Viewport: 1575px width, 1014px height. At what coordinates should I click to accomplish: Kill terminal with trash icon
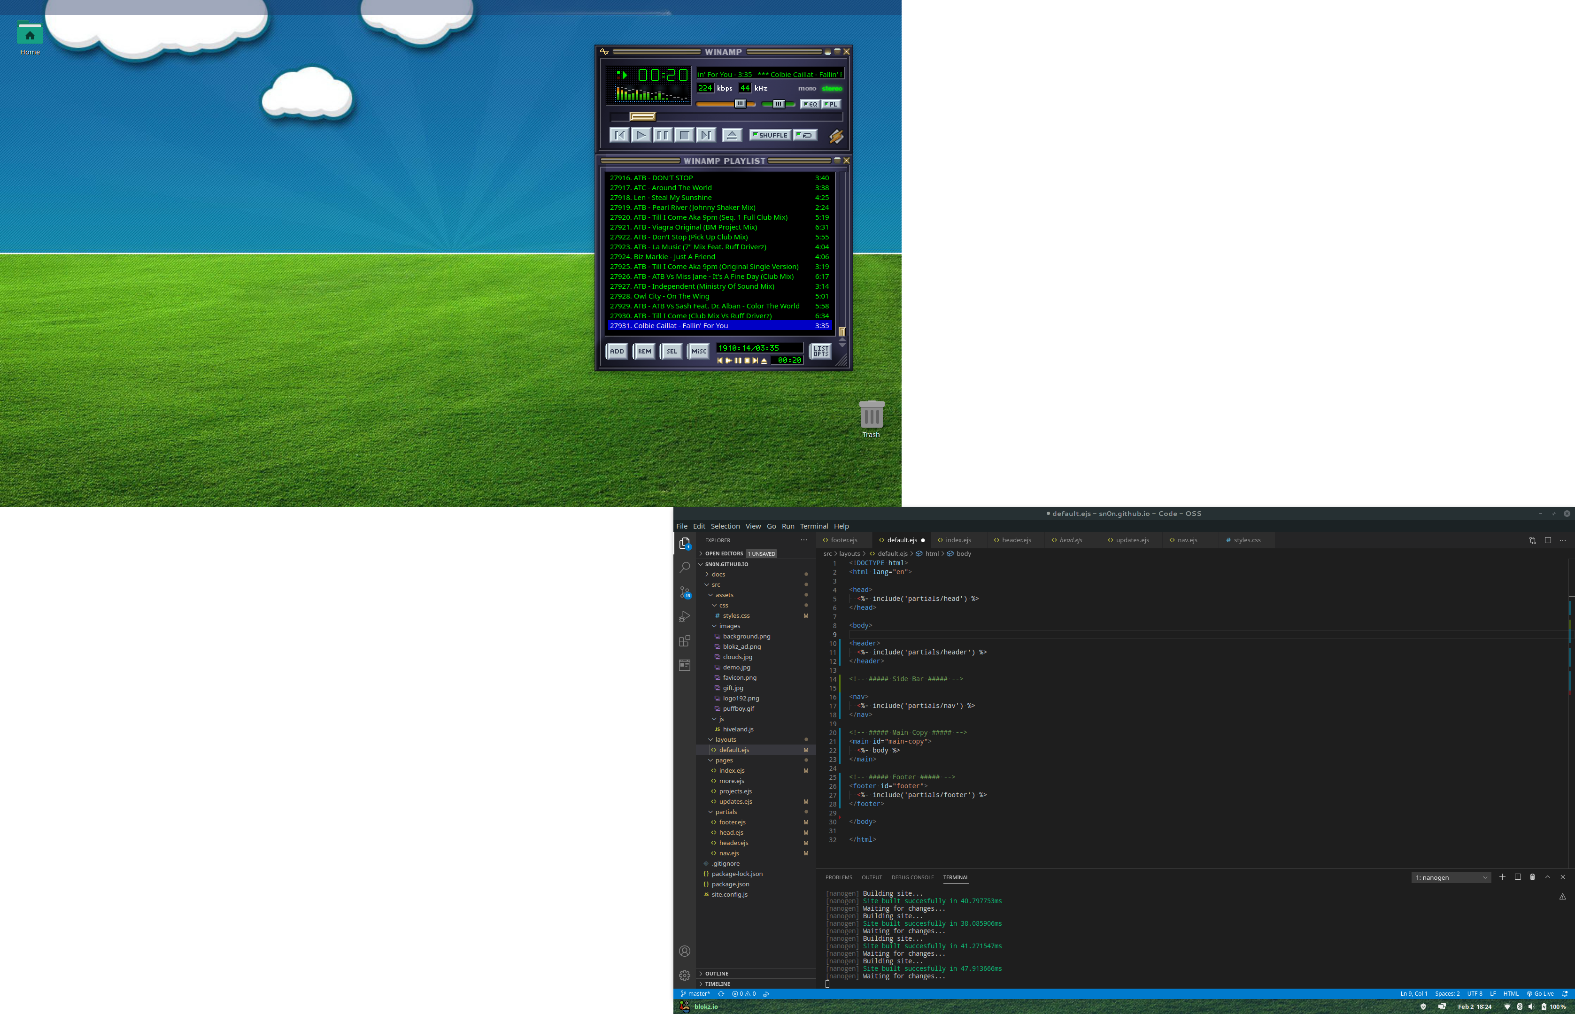point(1532,877)
